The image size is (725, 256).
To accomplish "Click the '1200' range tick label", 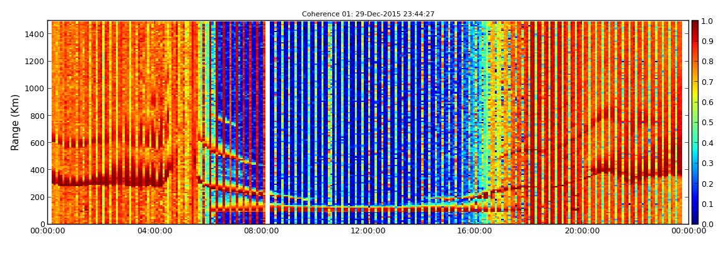I will pos(35,62).
